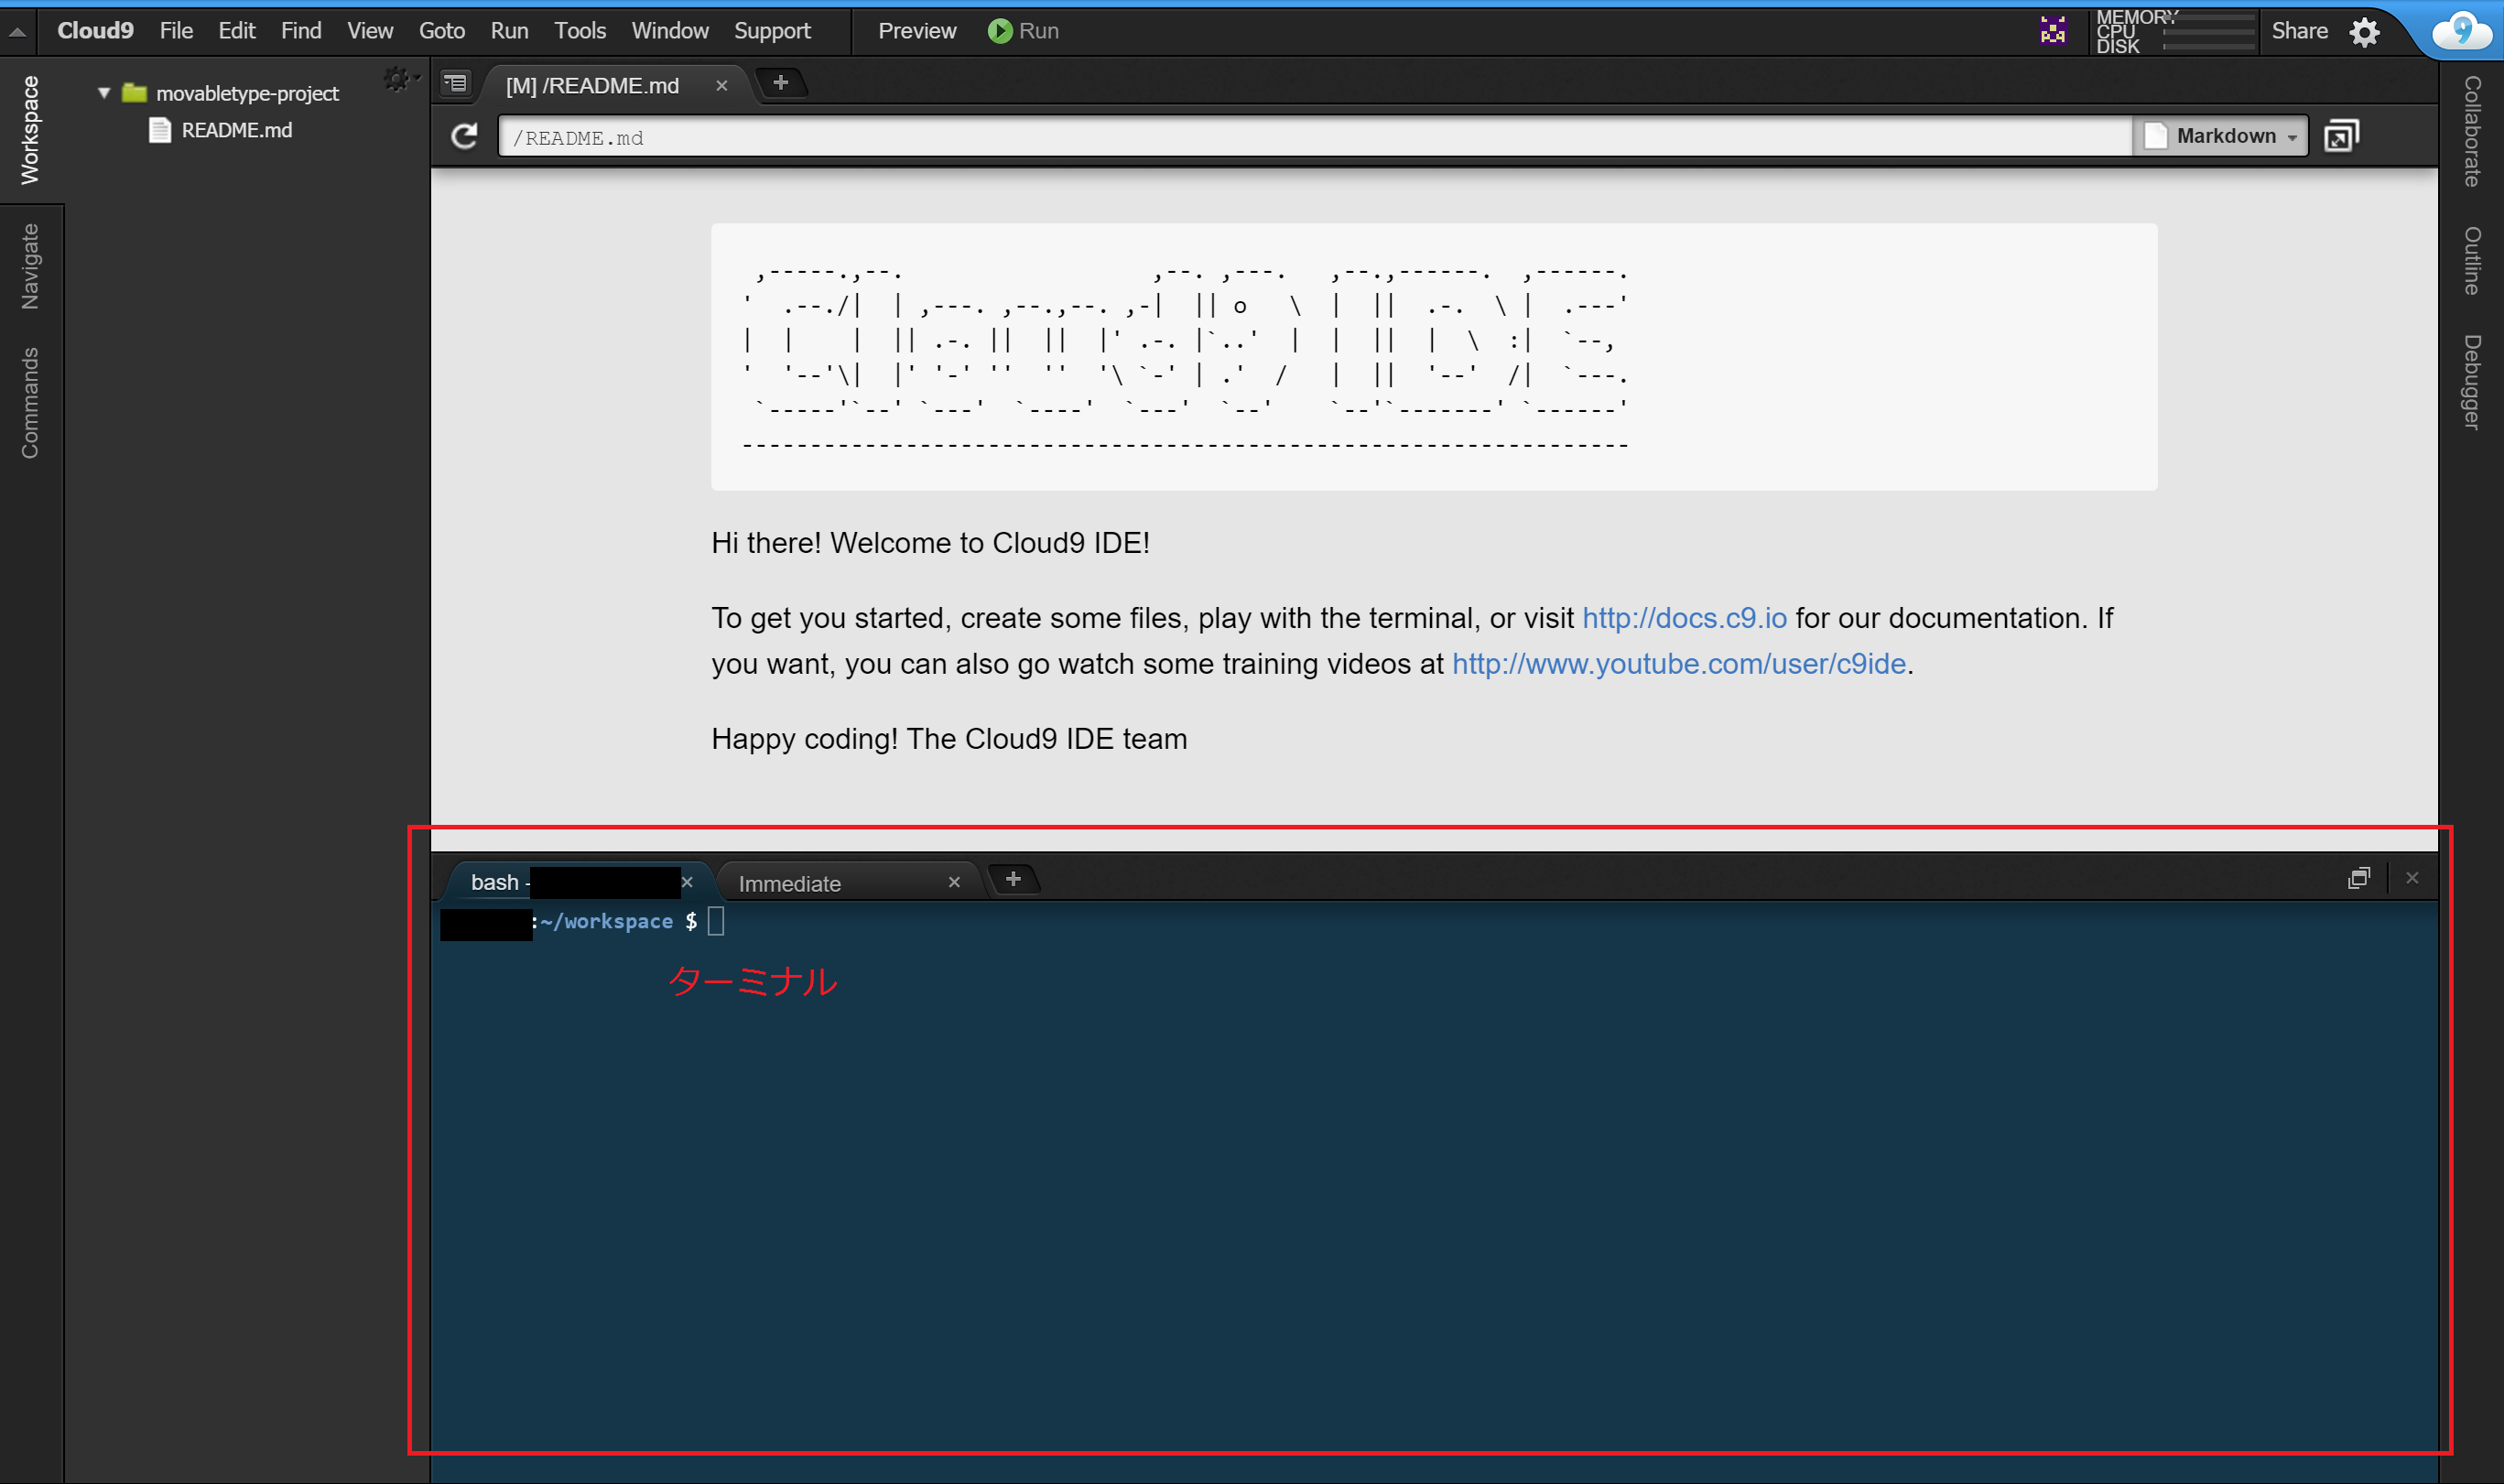Reload the preview with refresh icon
The image size is (2504, 1484).
[x=465, y=136]
